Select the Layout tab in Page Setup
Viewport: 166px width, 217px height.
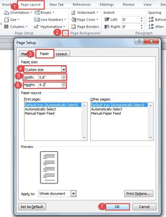coord(61,54)
